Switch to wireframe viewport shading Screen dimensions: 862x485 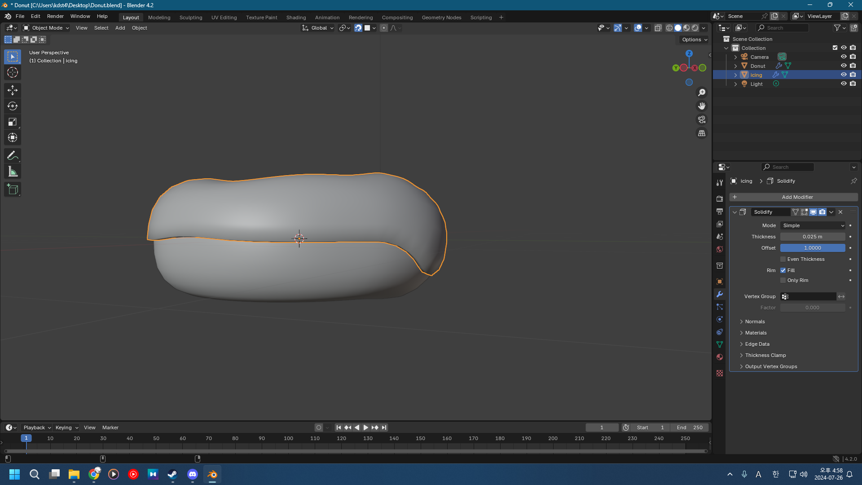669,28
